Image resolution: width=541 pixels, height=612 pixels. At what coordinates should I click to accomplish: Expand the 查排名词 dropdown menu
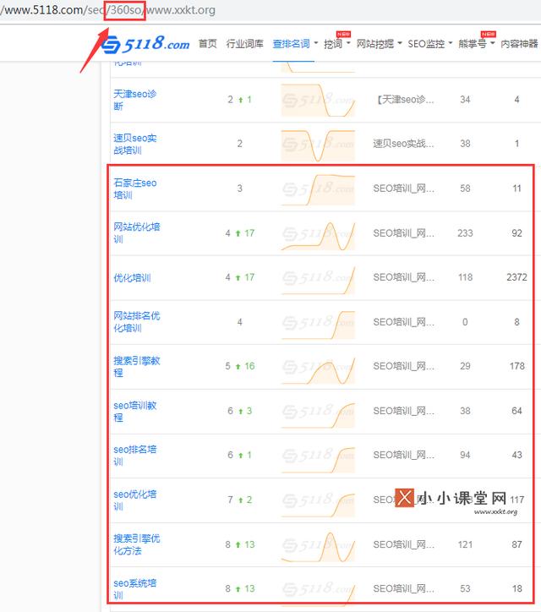295,44
